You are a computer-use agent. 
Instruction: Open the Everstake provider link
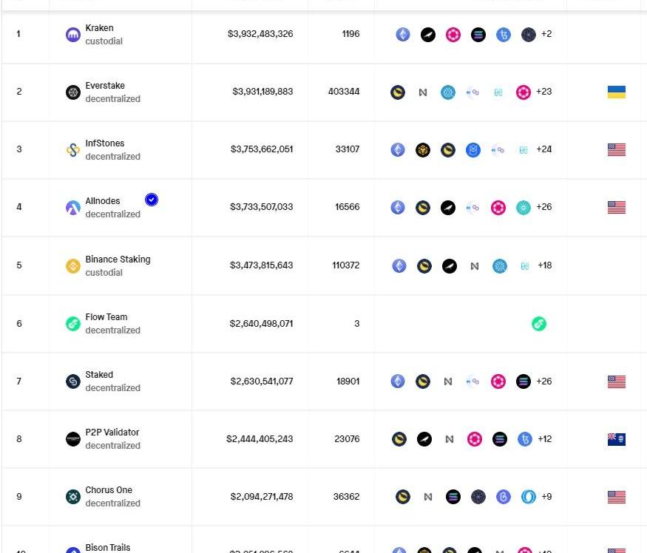tap(105, 86)
